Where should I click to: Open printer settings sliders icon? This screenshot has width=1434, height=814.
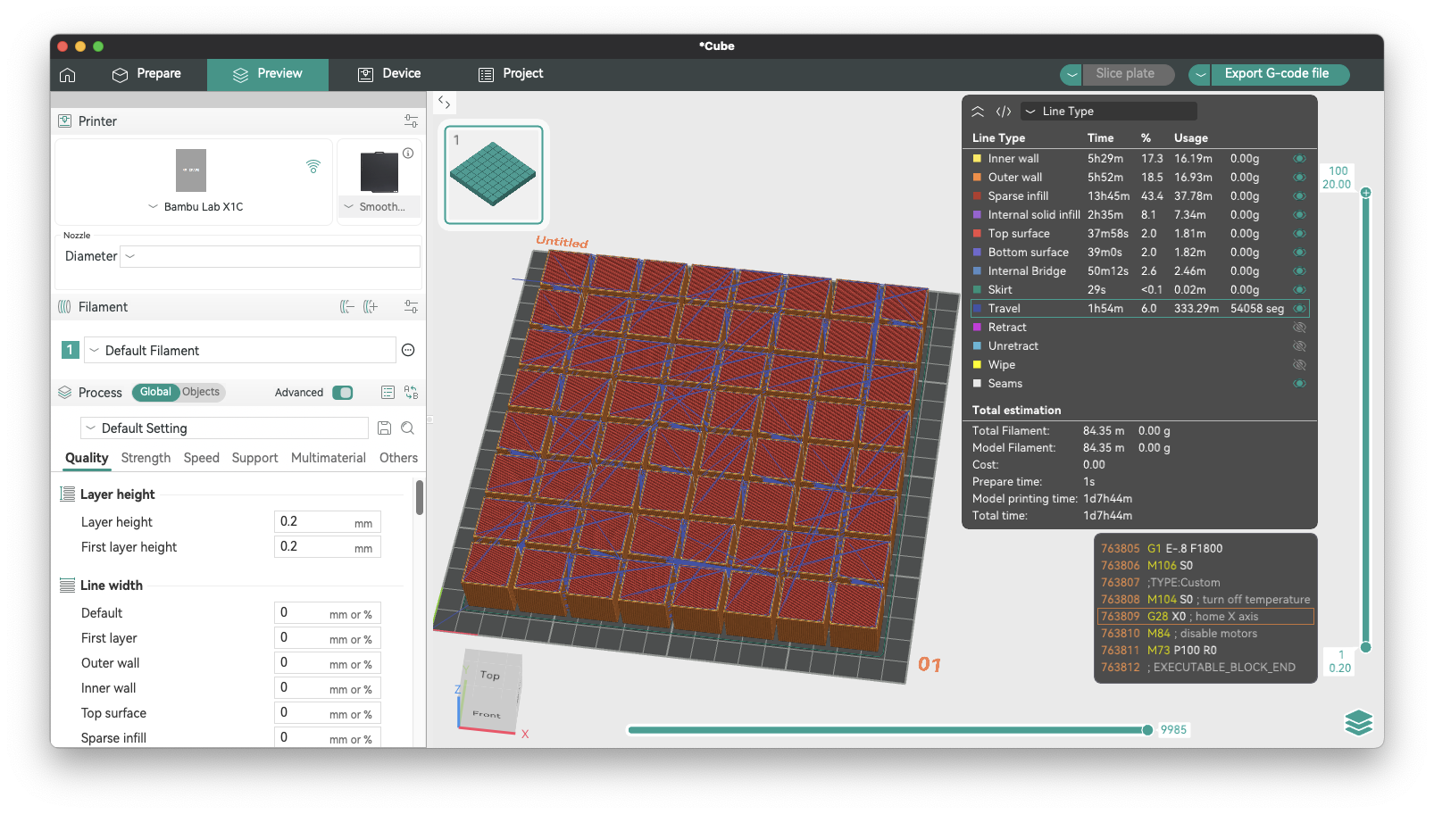click(411, 121)
